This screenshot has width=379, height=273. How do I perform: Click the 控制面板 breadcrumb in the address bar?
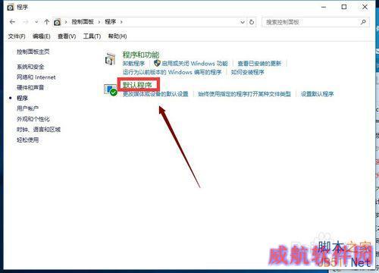click(x=83, y=22)
